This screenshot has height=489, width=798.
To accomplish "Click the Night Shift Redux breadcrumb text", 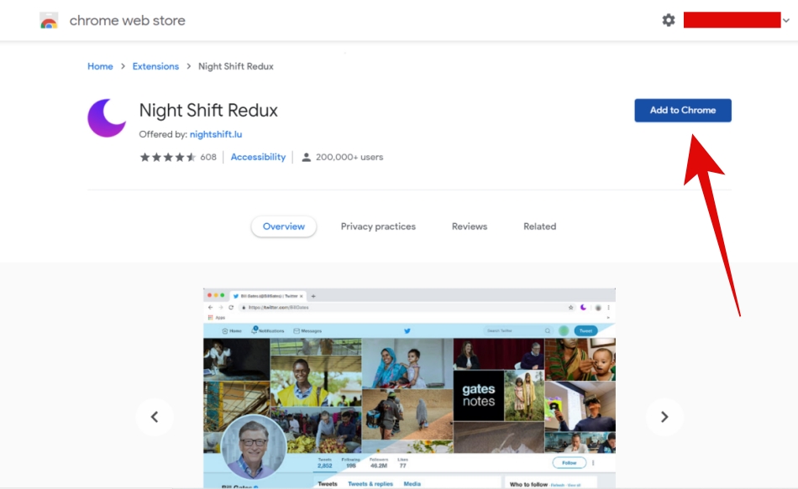I will pos(236,66).
